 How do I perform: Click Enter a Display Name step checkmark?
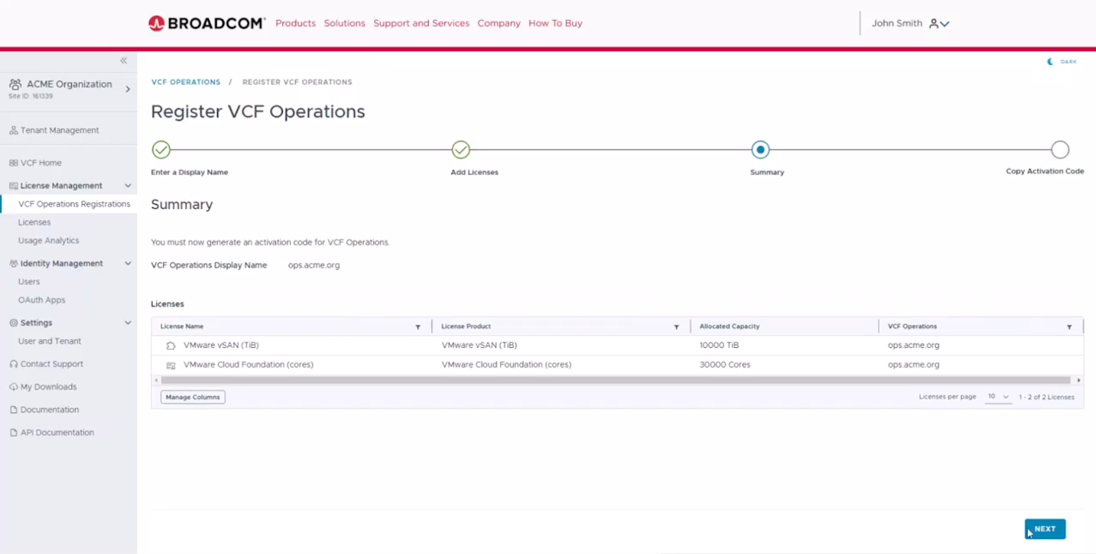161,149
